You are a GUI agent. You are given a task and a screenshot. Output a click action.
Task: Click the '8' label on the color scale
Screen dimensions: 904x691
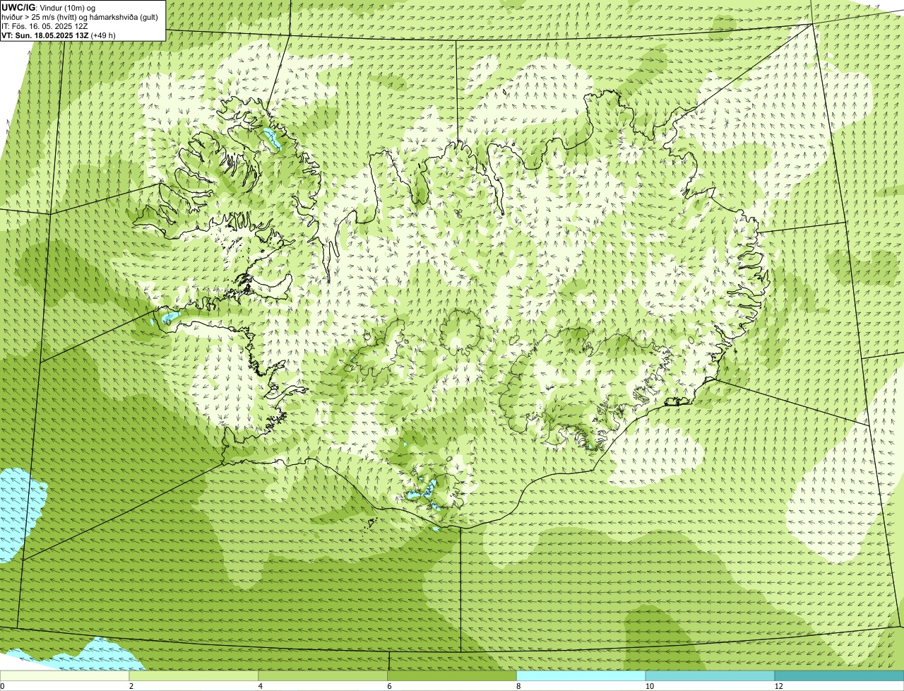point(518,686)
